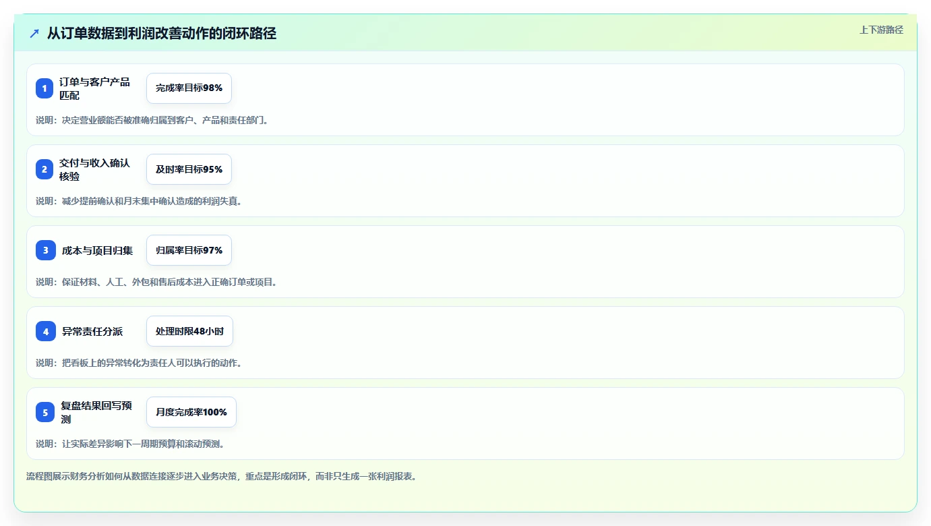Click the footer note starting 流程图展示财务分析
The image size is (931, 526).
point(222,476)
